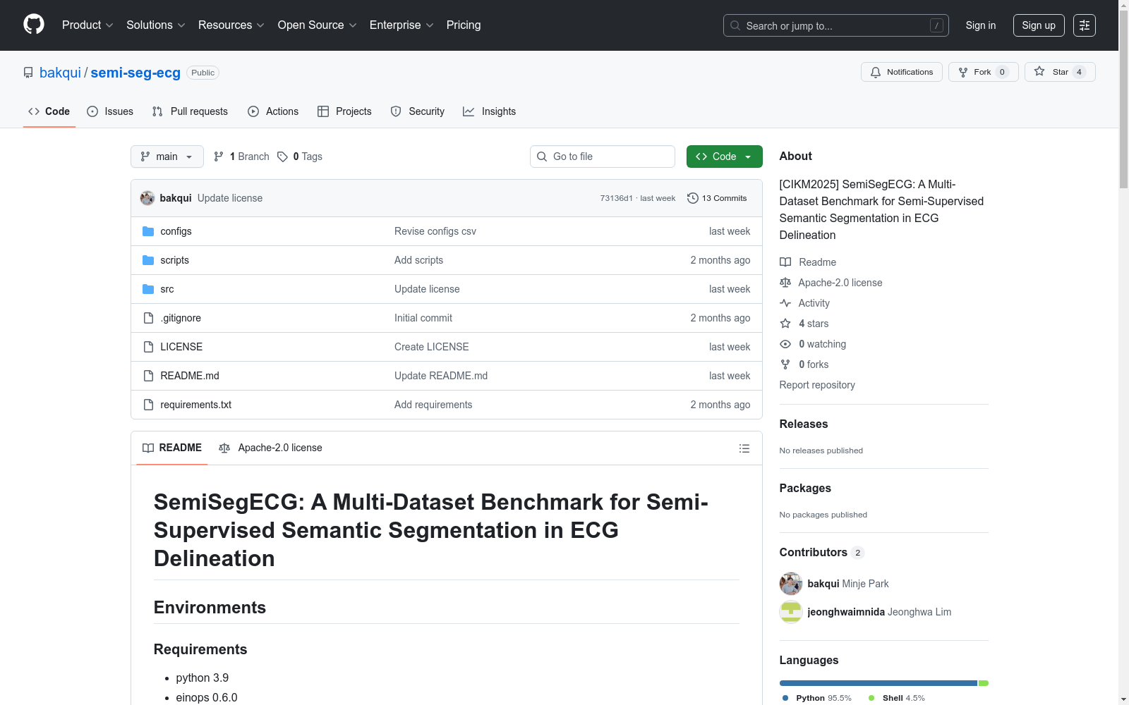The image size is (1129, 705).
Task: Open the README.md file
Action: coord(190,376)
